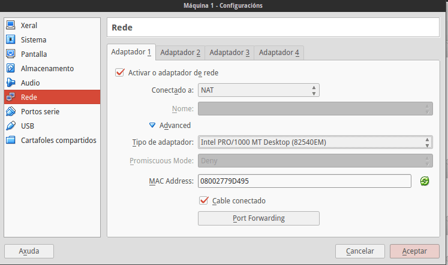This screenshot has height=265, width=448.
Task: Generate new MAC address with refresh icon
Action: point(425,181)
